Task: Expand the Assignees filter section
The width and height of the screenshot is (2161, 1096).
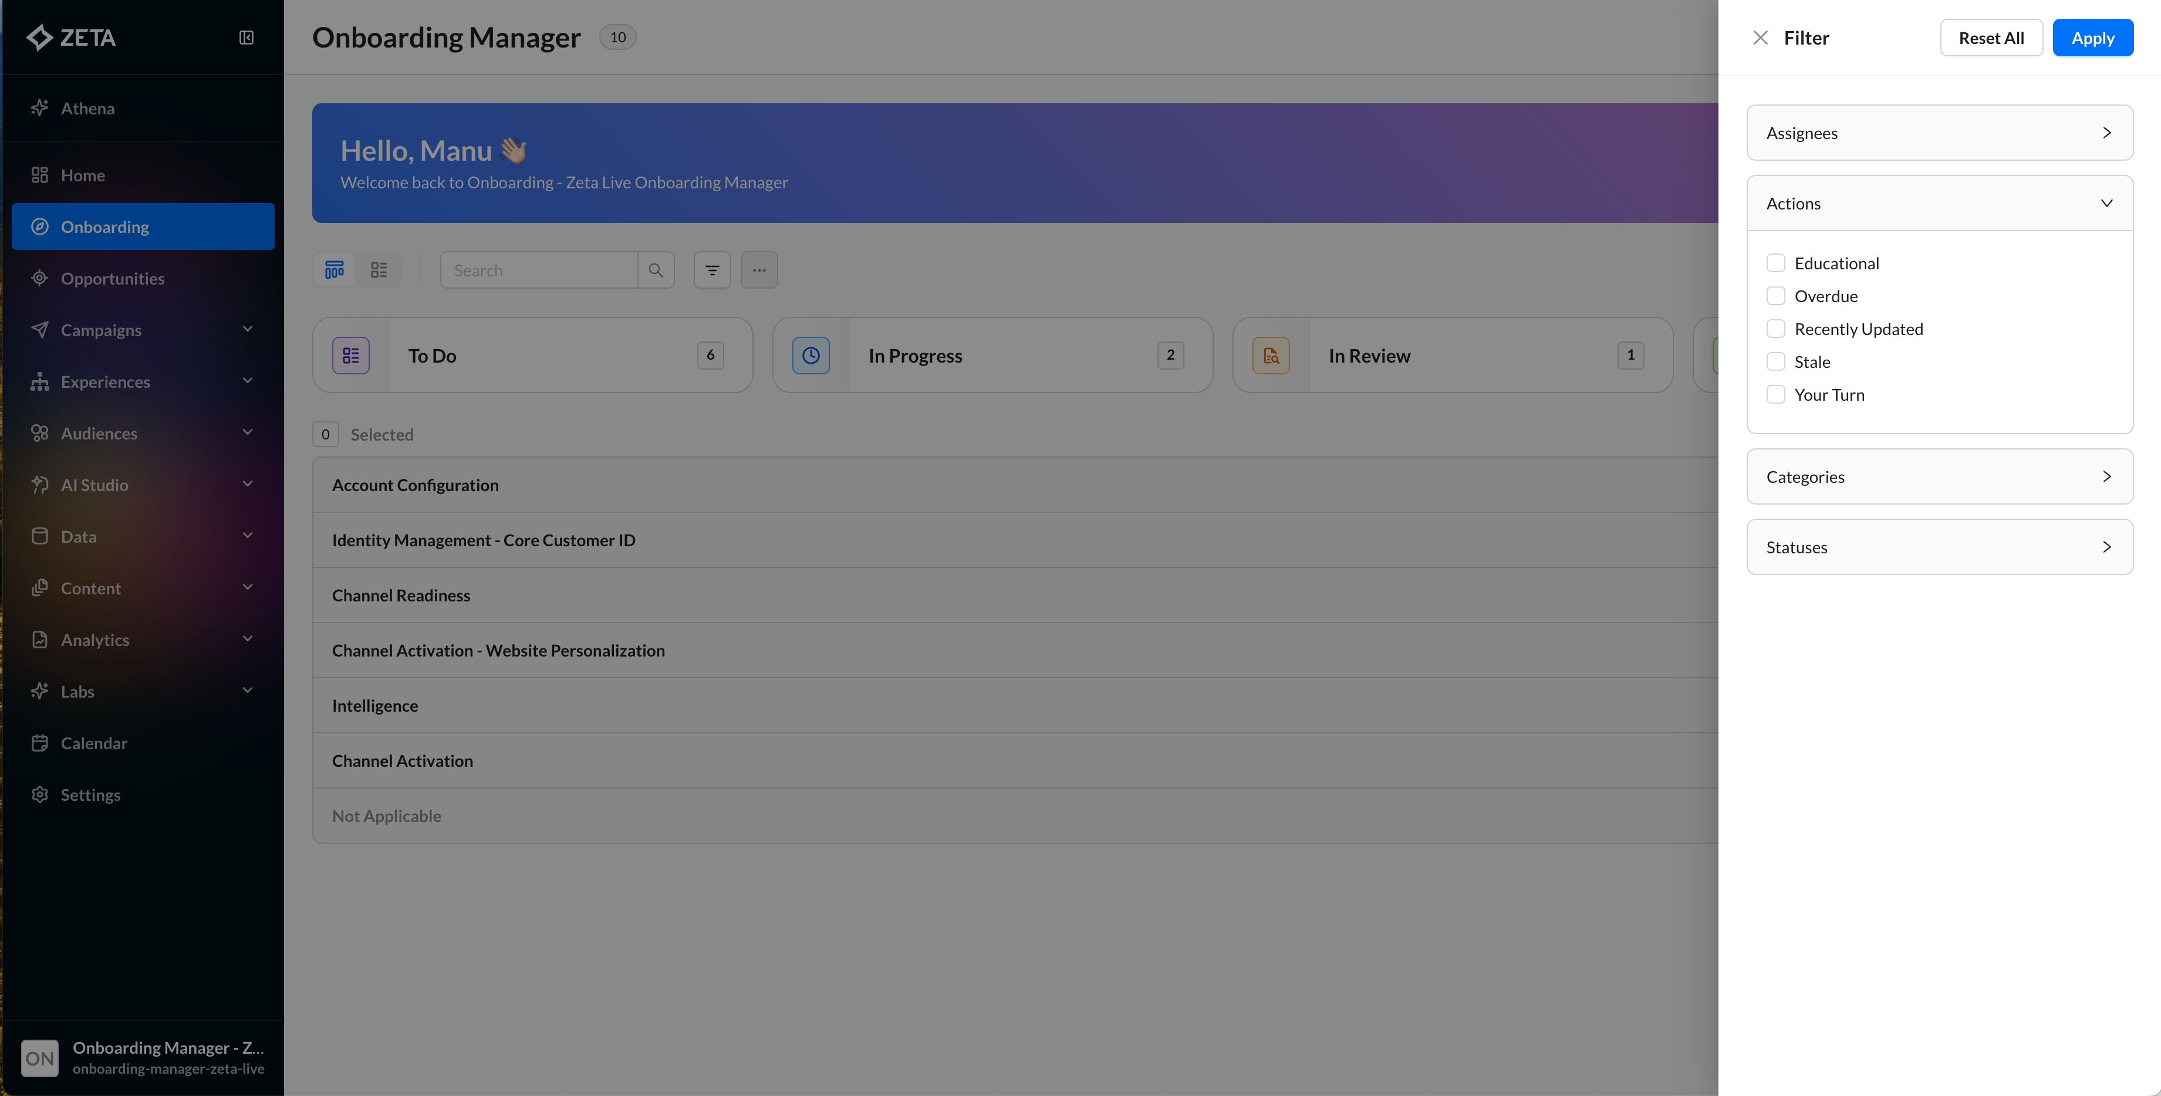Action: click(1939, 133)
